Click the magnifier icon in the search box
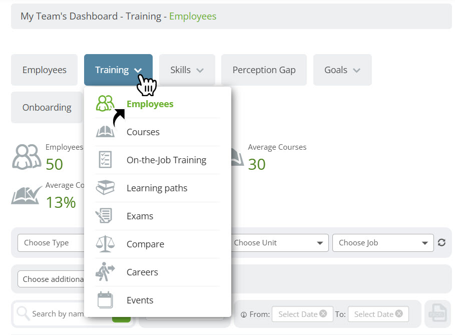This screenshot has width=455, height=335. pyautogui.click(x=23, y=313)
